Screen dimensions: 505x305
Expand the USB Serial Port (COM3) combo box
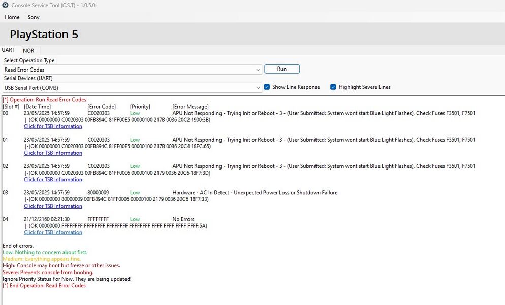(259, 87)
